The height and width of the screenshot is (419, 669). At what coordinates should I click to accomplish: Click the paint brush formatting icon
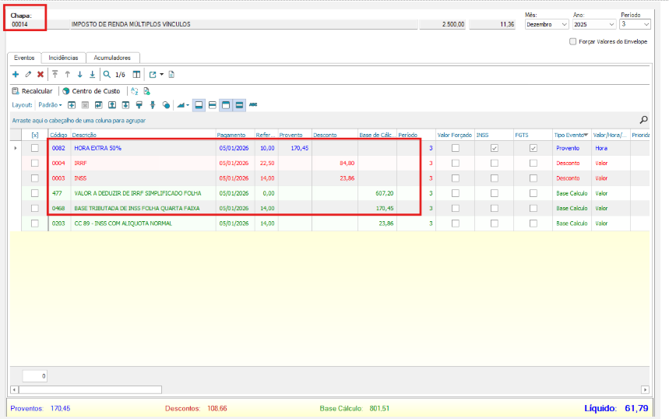point(139,105)
